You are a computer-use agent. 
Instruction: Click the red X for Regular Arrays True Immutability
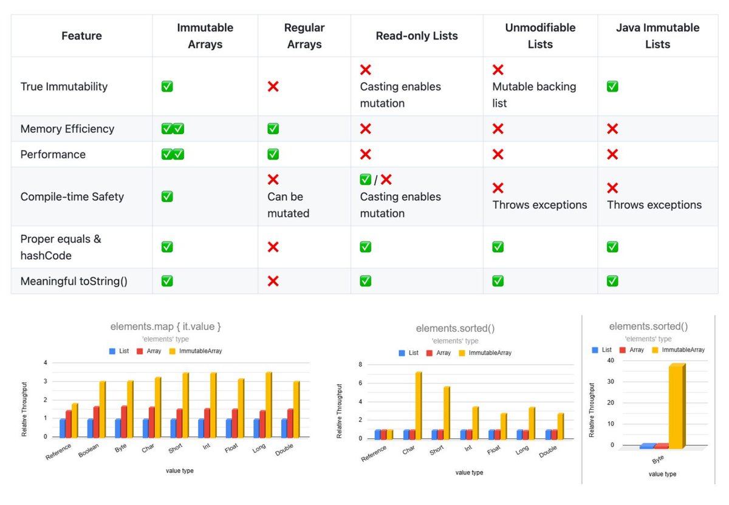point(273,87)
